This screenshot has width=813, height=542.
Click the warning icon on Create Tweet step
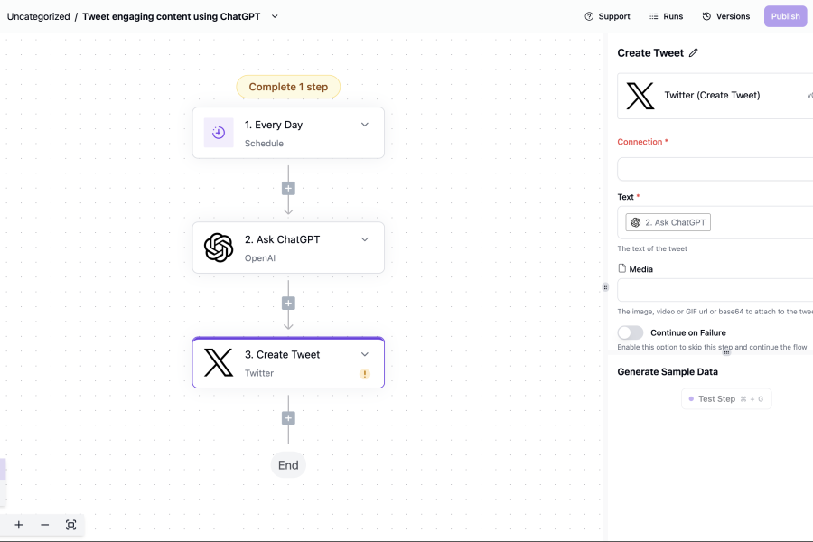click(x=365, y=373)
